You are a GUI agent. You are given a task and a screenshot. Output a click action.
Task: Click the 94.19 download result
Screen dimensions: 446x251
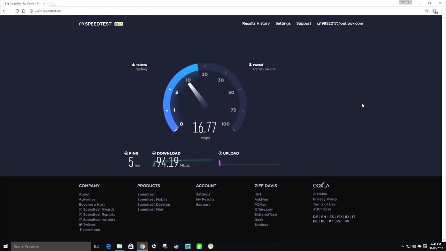pos(168,162)
